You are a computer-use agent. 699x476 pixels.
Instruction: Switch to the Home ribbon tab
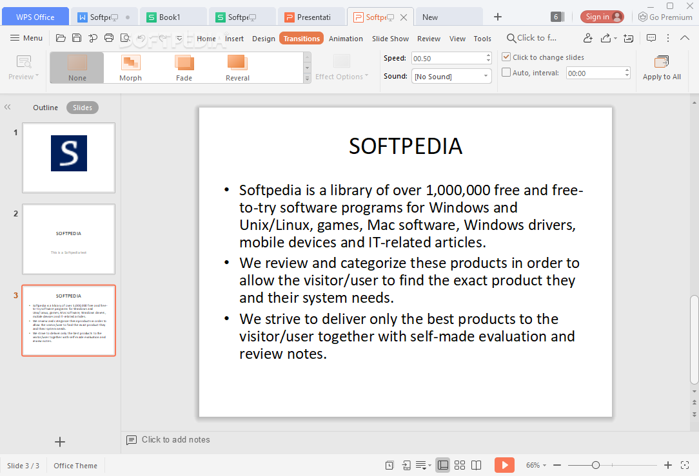tap(206, 39)
